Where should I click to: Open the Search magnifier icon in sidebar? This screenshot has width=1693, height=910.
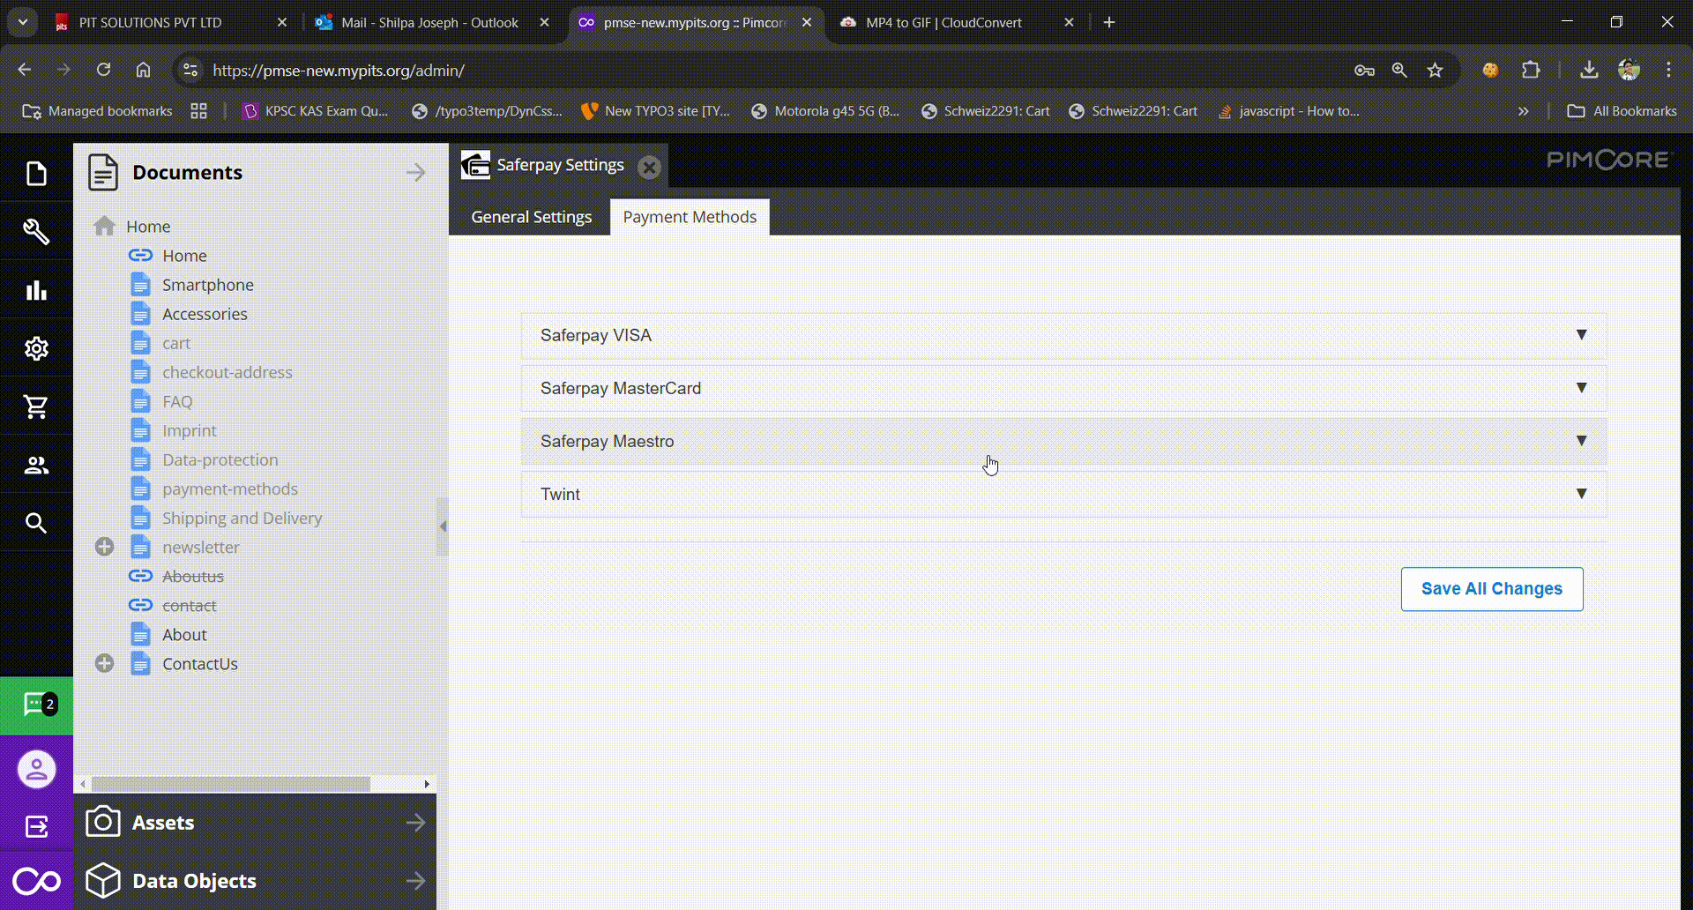point(36,523)
